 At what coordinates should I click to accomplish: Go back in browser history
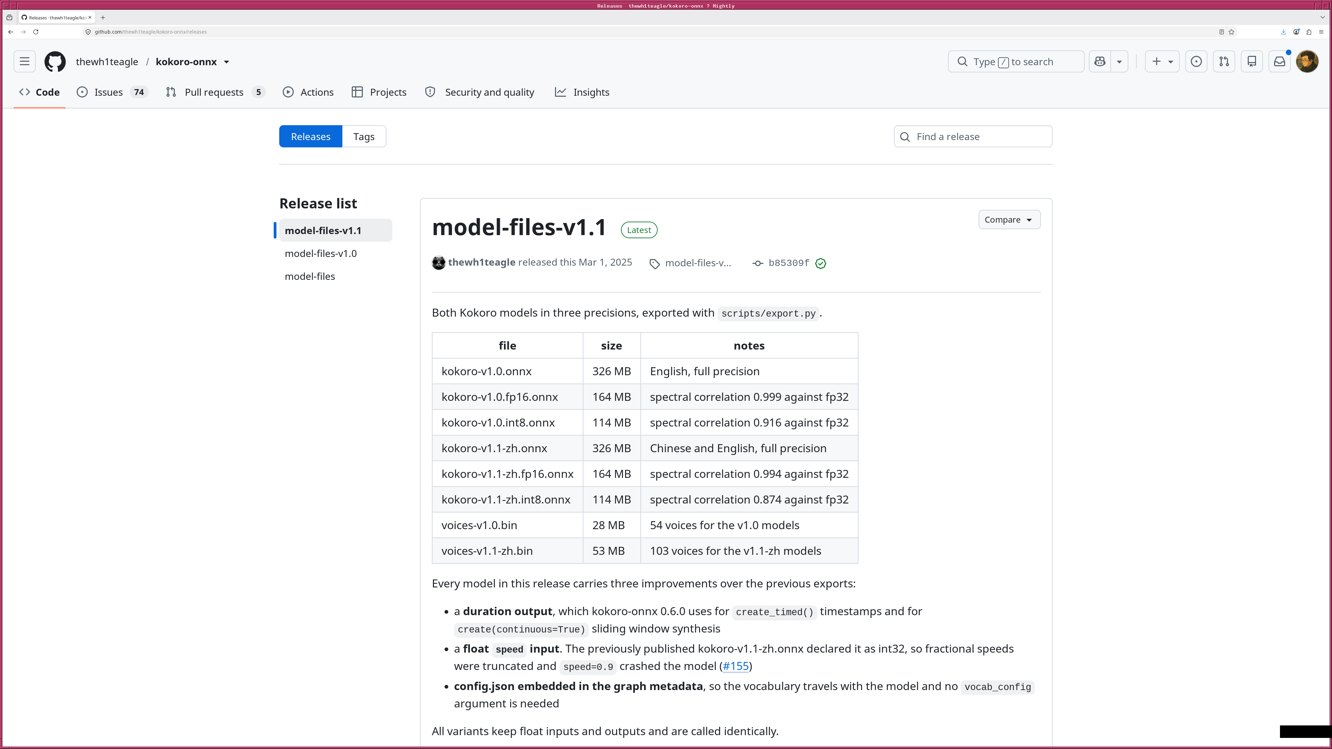point(10,32)
